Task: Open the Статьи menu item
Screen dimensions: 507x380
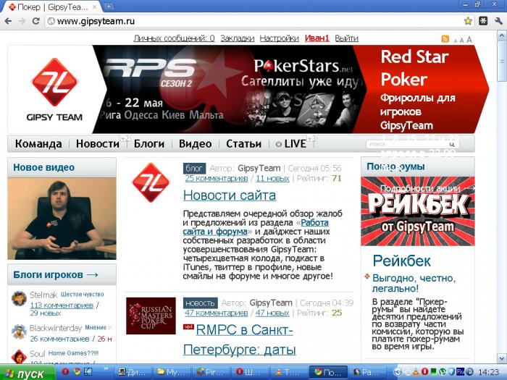Action: [243, 144]
